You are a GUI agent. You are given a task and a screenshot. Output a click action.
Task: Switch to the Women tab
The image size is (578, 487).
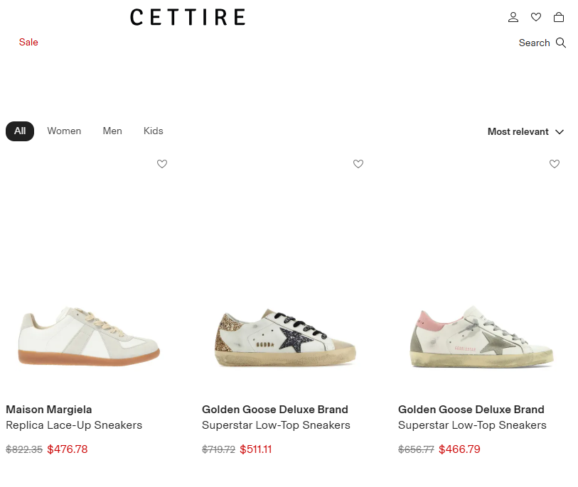(x=64, y=131)
